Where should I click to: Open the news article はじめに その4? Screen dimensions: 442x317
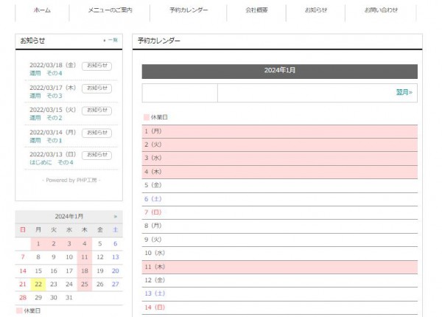tap(51, 162)
